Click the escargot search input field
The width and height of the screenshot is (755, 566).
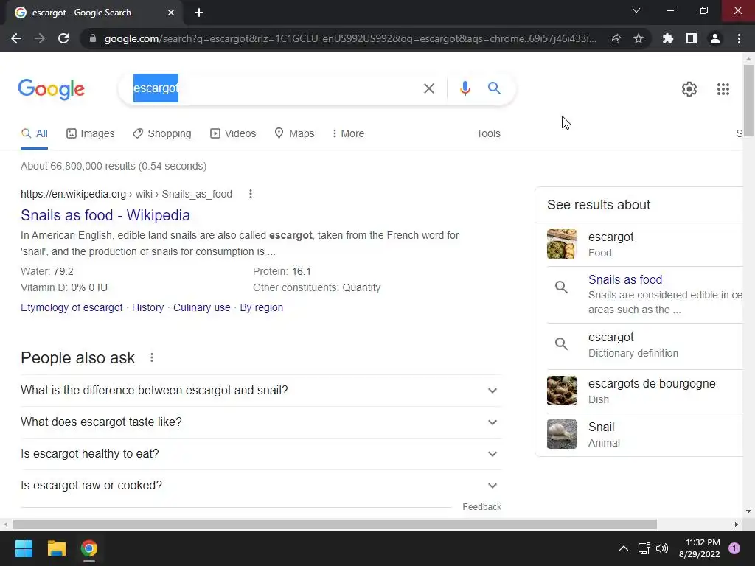click(274, 88)
